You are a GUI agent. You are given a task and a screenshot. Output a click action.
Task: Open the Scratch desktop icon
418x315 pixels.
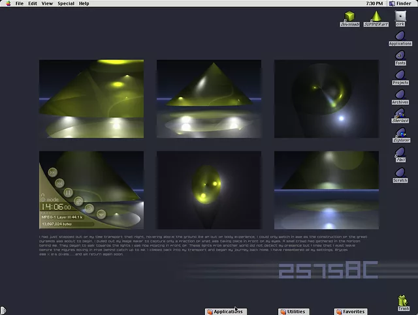tap(400, 173)
